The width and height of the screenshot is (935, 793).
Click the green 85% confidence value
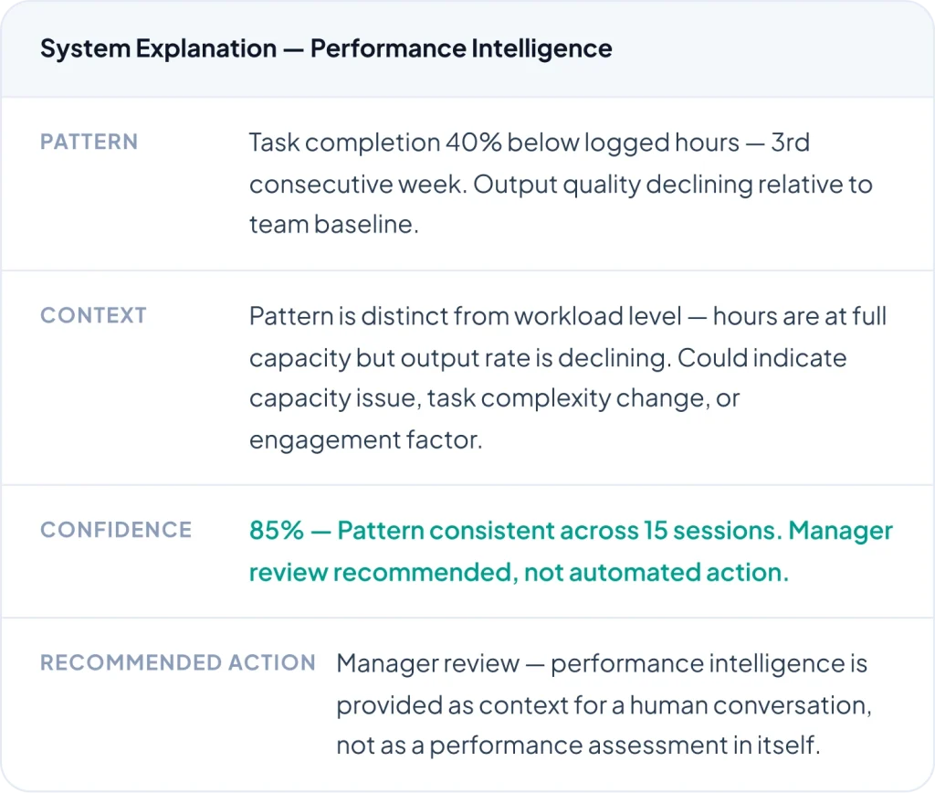277,531
